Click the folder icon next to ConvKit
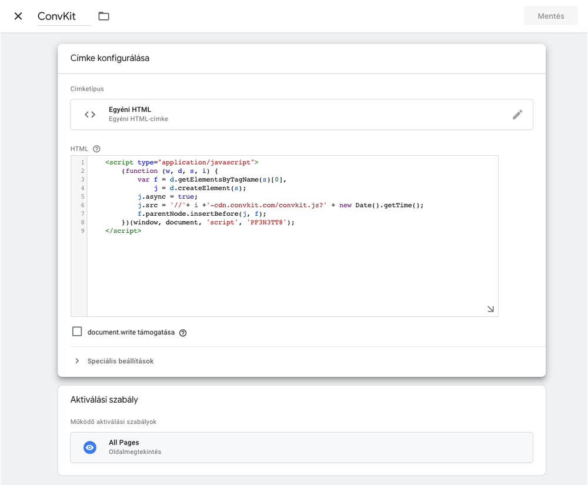Image resolution: width=588 pixels, height=485 pixels. (x=104, y=16)
